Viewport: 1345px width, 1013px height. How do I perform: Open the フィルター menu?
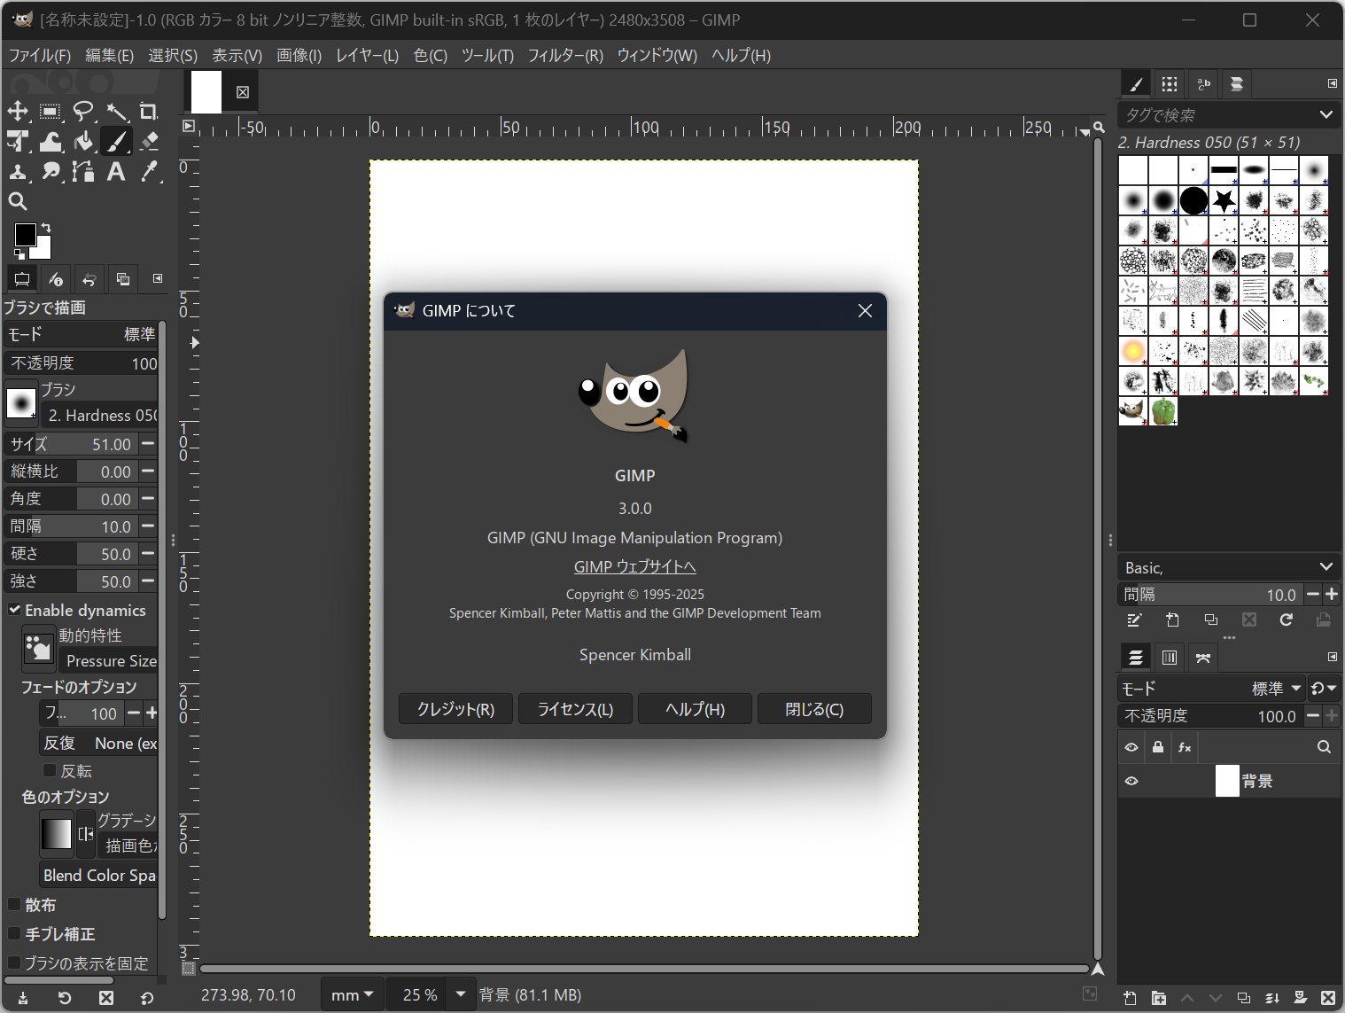click(565, 55)
